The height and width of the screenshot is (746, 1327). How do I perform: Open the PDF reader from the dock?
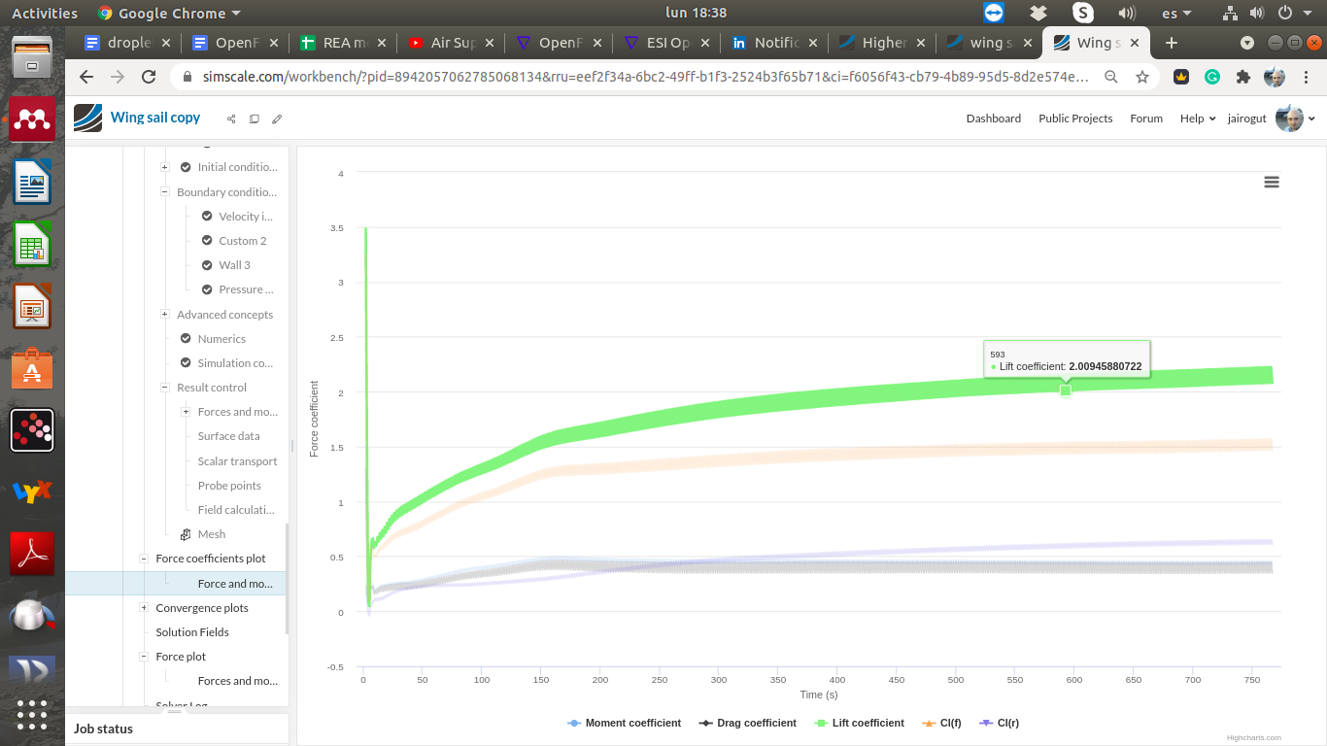(x=32, y=555)
